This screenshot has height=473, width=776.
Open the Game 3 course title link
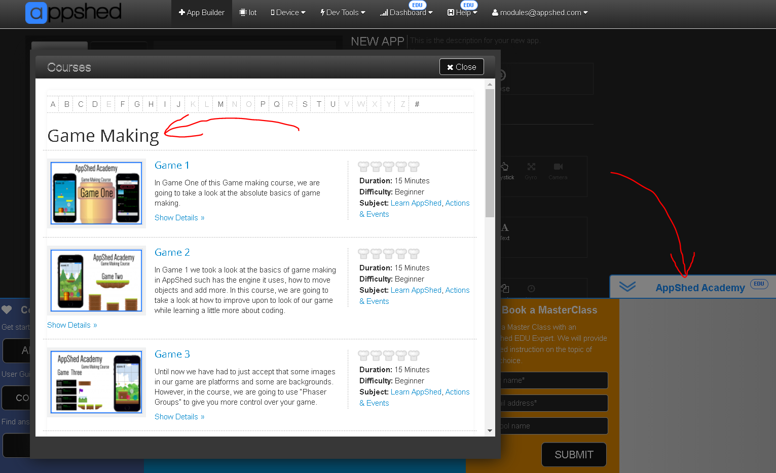click(172, 354)
